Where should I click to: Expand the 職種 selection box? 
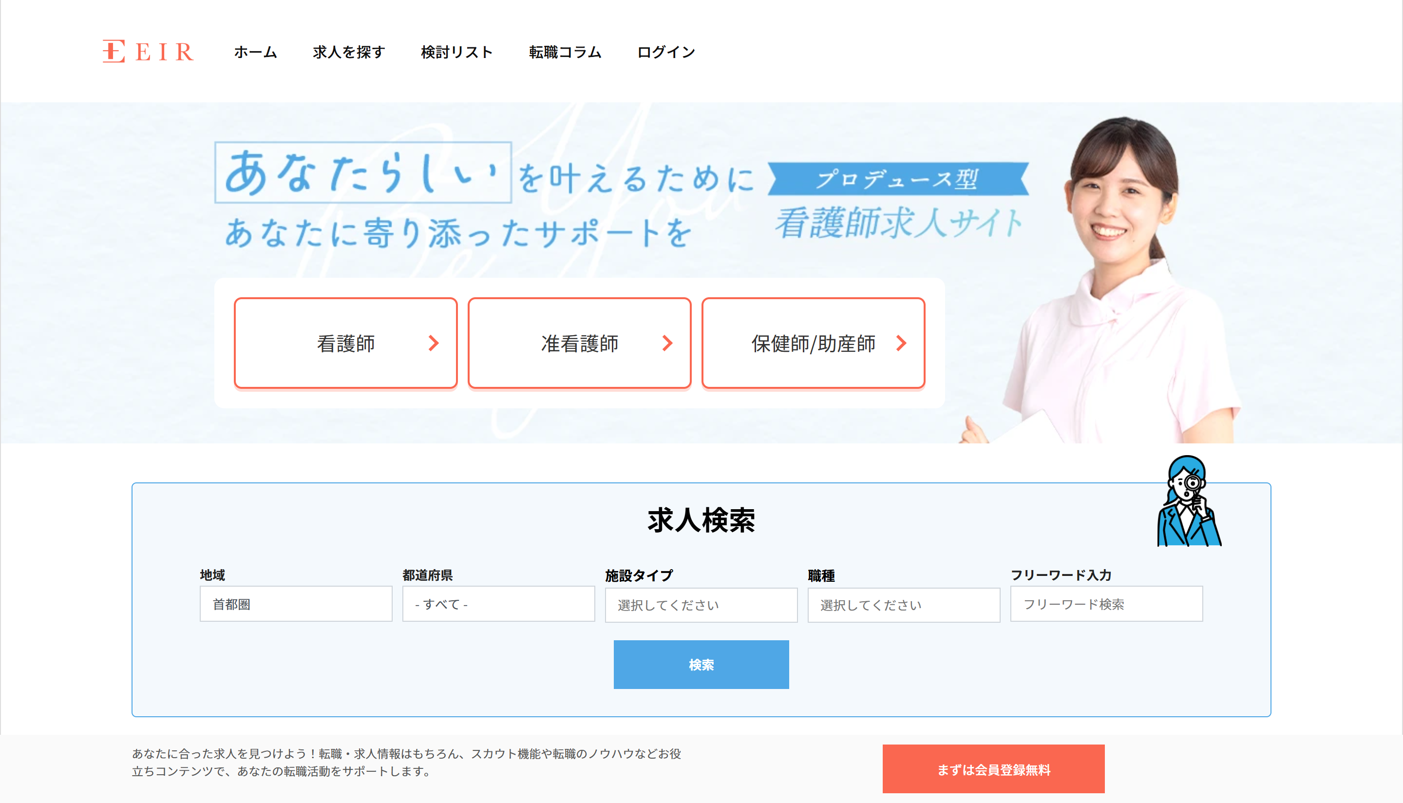(904, 605)
